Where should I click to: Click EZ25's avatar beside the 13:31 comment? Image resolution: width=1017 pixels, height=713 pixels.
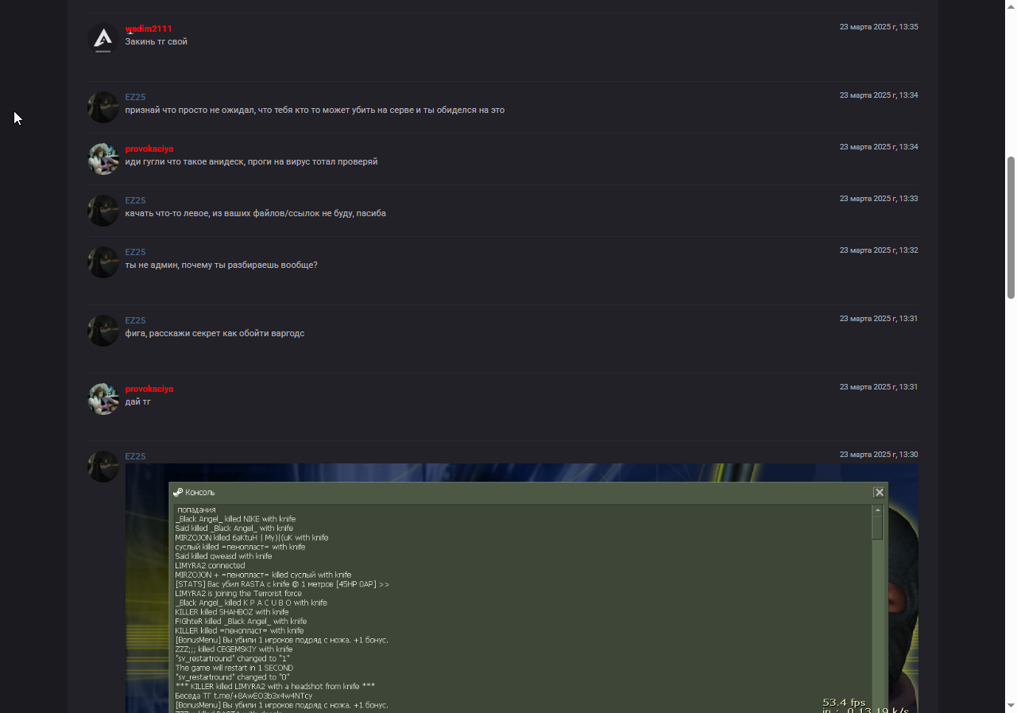pos(103,331)
